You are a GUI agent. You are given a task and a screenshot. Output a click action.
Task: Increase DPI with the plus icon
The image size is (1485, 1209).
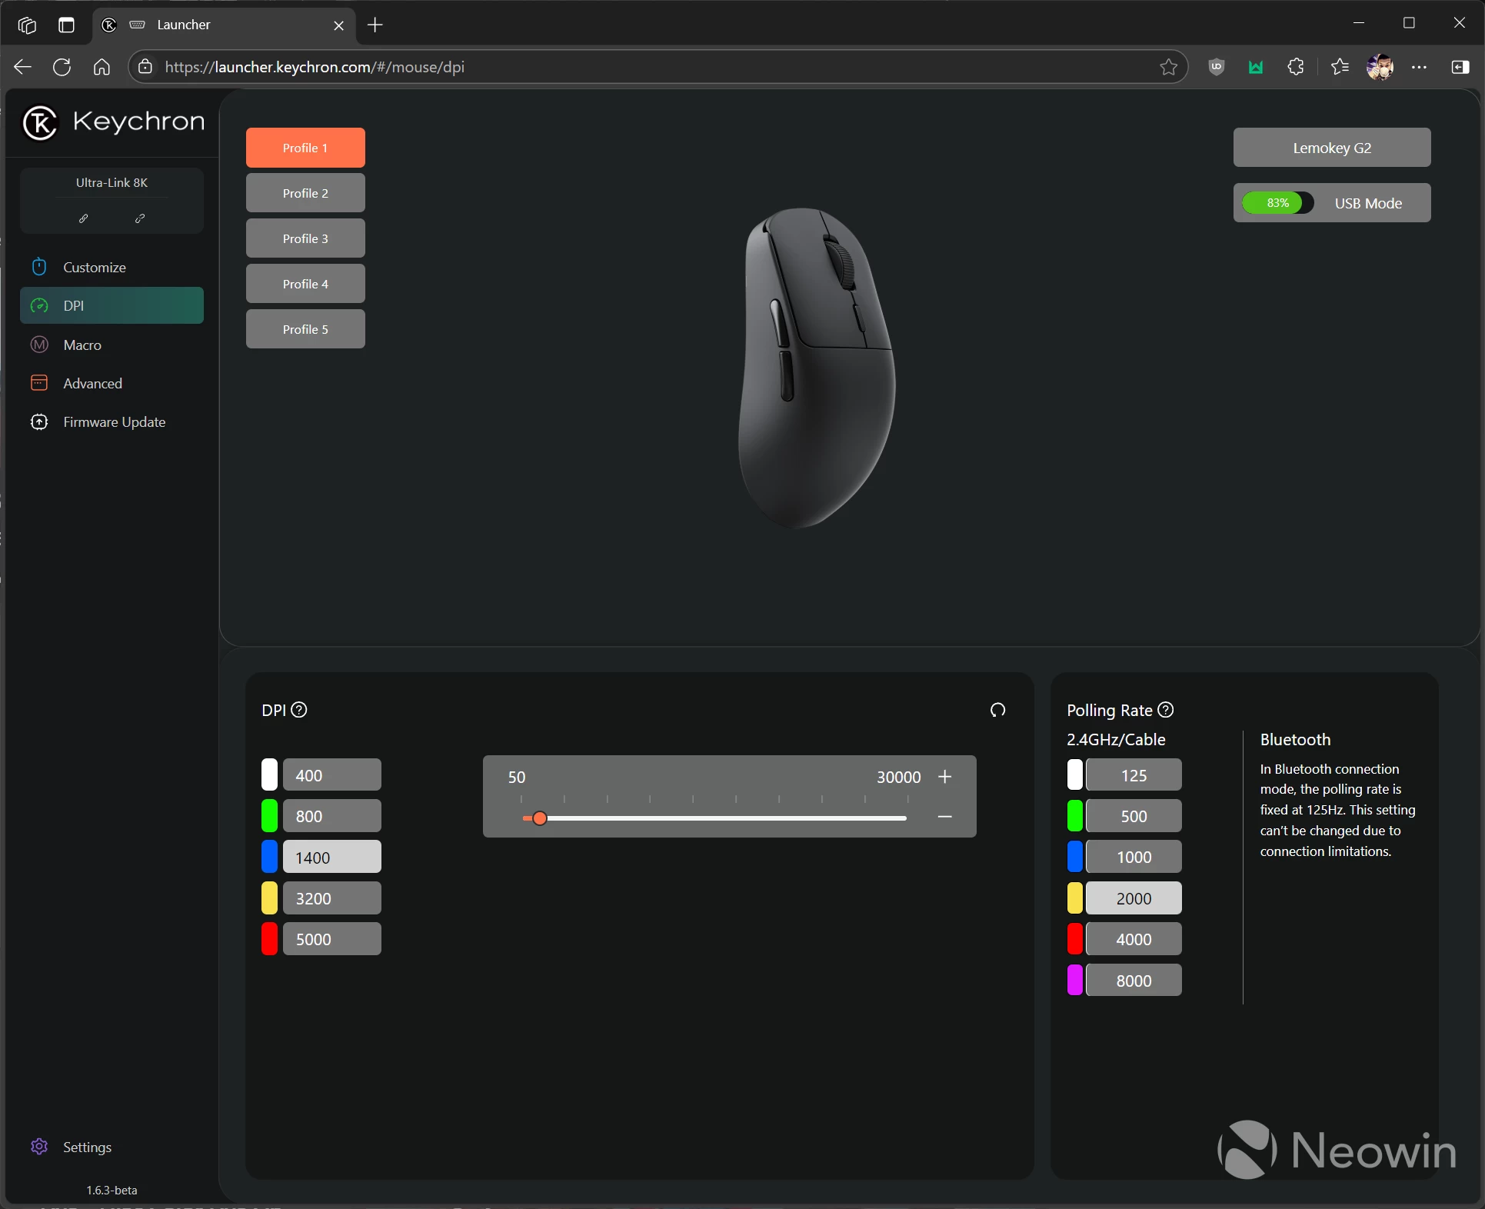[945, 777]
